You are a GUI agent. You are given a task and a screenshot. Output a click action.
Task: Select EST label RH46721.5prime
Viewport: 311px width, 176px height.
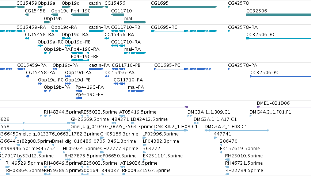click(x=244, y=163)
